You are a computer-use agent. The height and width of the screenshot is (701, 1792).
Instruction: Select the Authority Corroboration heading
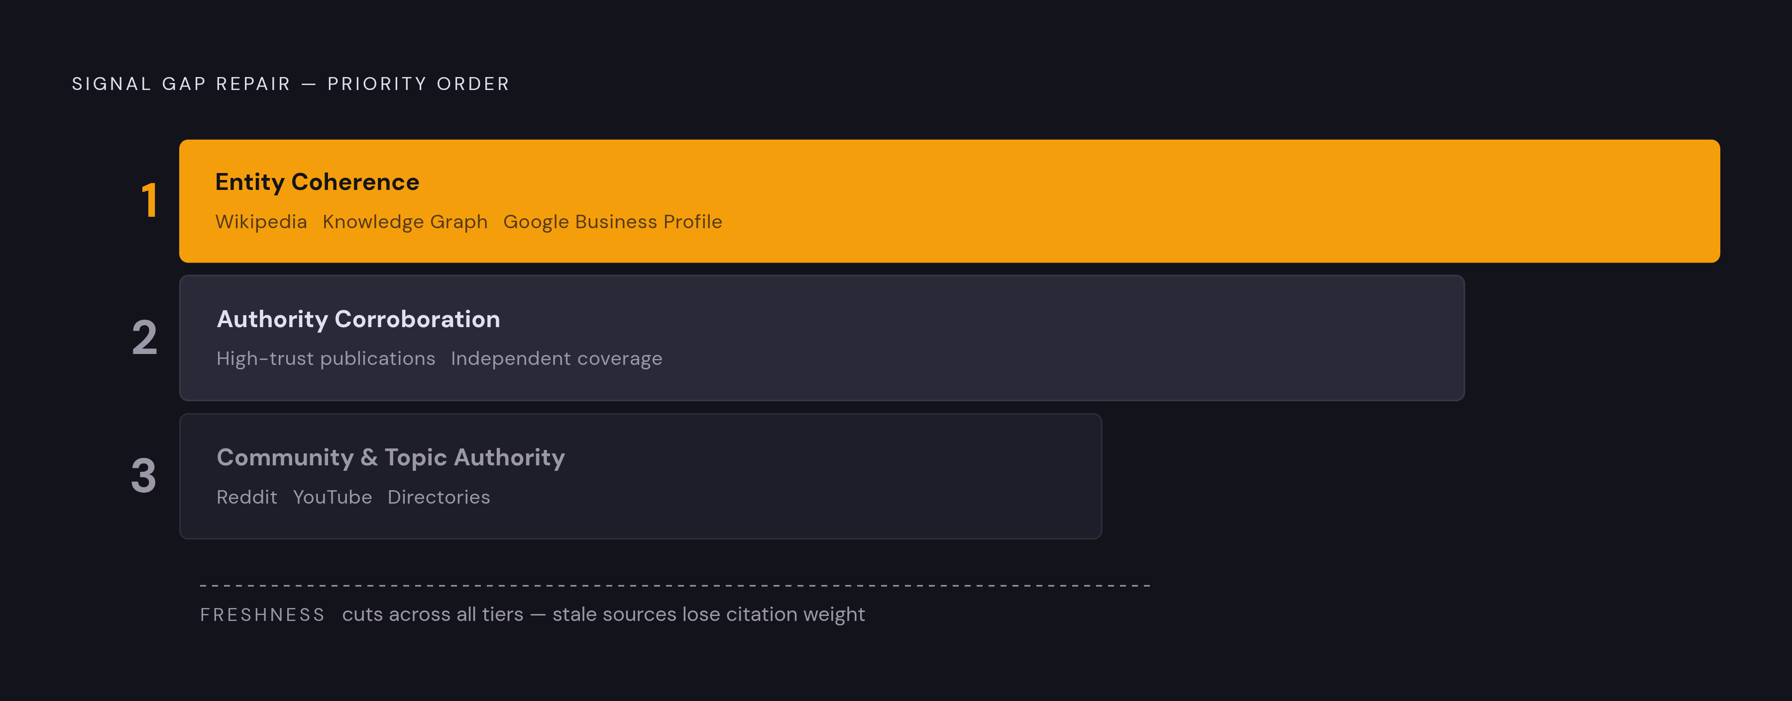click(x=358, y=319)
